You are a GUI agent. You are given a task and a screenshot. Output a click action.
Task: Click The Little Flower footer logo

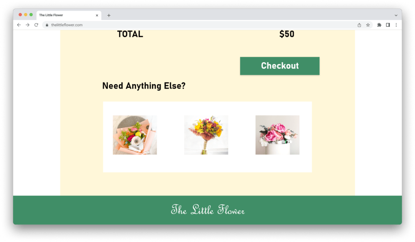pos(208,210)
